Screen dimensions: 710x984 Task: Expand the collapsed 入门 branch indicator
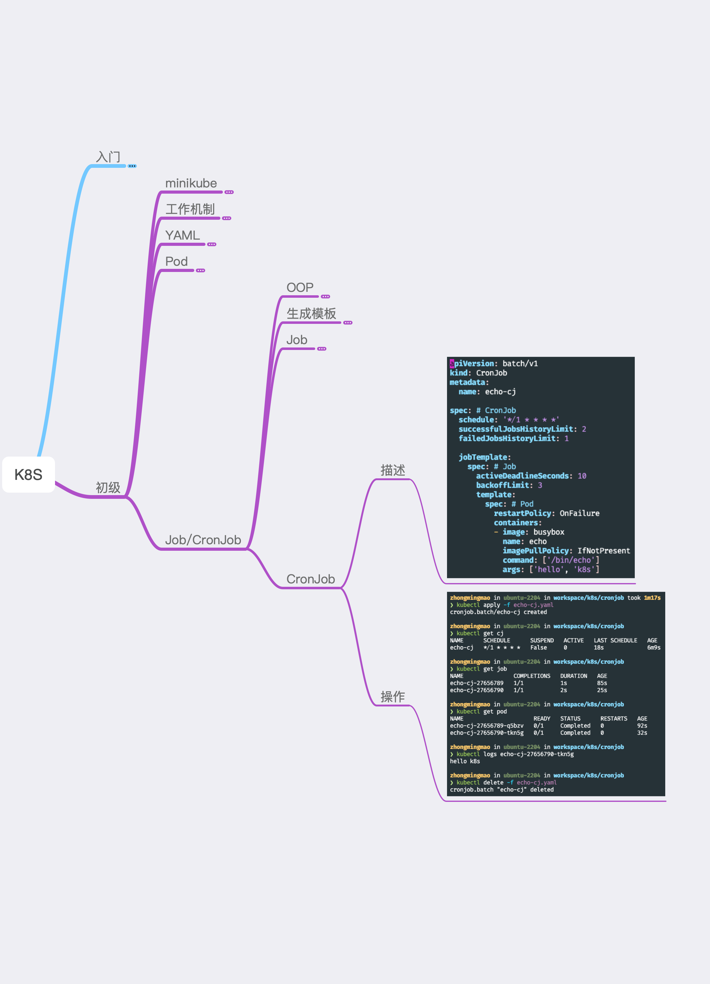pyautogui.click(x=132, y=166)
